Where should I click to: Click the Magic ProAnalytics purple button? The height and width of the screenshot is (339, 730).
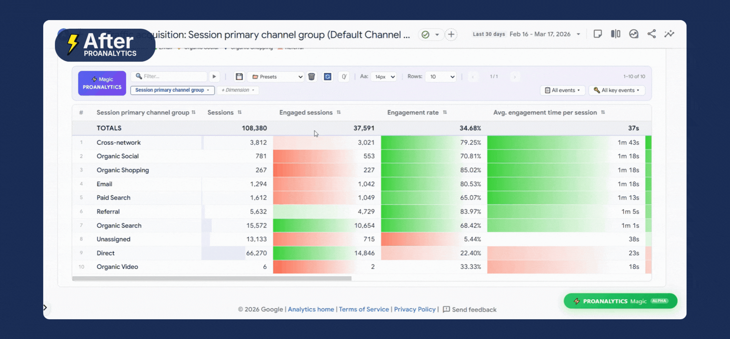click(102, 83)
